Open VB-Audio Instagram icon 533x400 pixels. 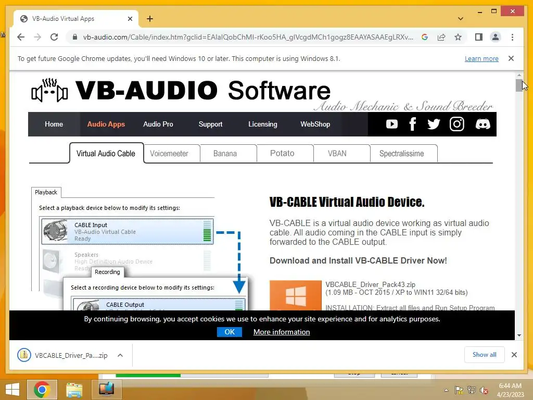click(457, 124)
